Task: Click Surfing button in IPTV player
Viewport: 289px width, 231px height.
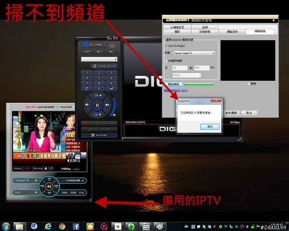Action: pos(18,168)
